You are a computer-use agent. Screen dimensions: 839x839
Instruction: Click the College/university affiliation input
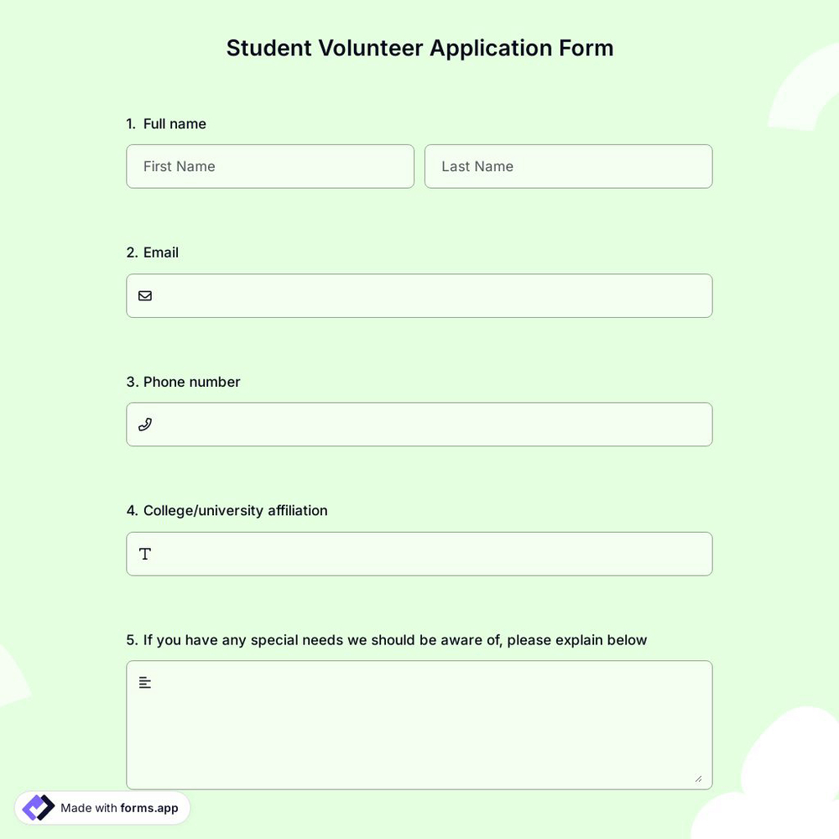coord(419,553)
